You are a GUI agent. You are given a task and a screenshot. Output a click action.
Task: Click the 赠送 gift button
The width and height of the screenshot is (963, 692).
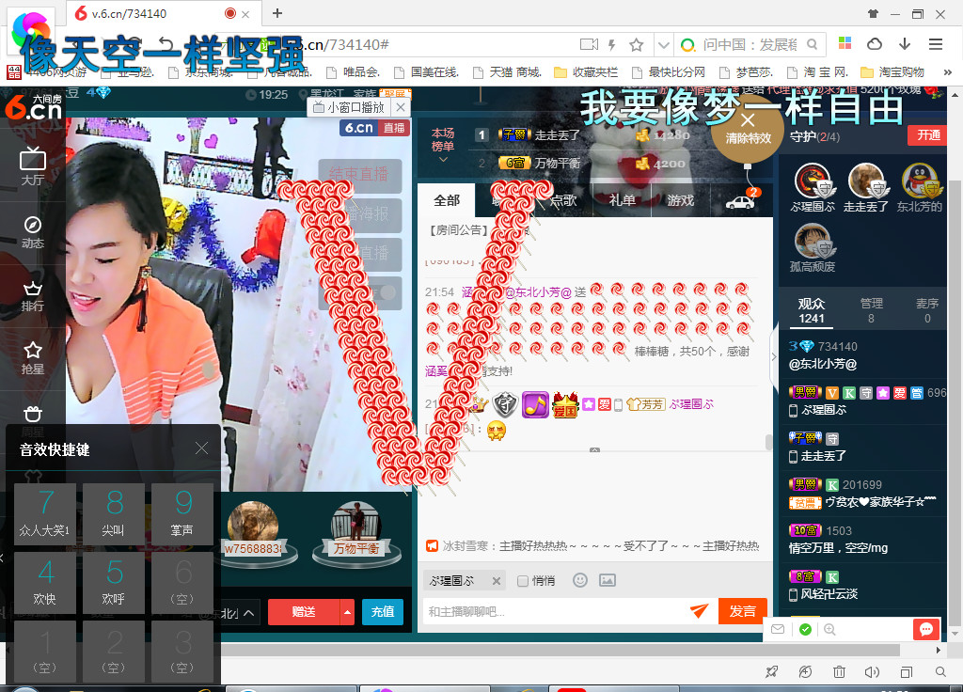(304, 612)
